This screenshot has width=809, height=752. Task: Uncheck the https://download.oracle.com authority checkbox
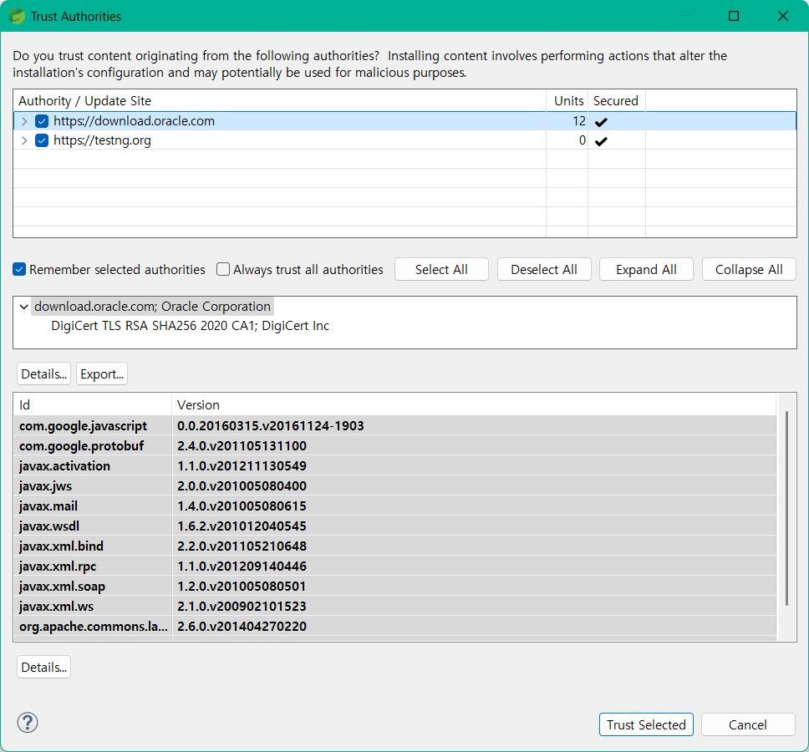[42, 121]
